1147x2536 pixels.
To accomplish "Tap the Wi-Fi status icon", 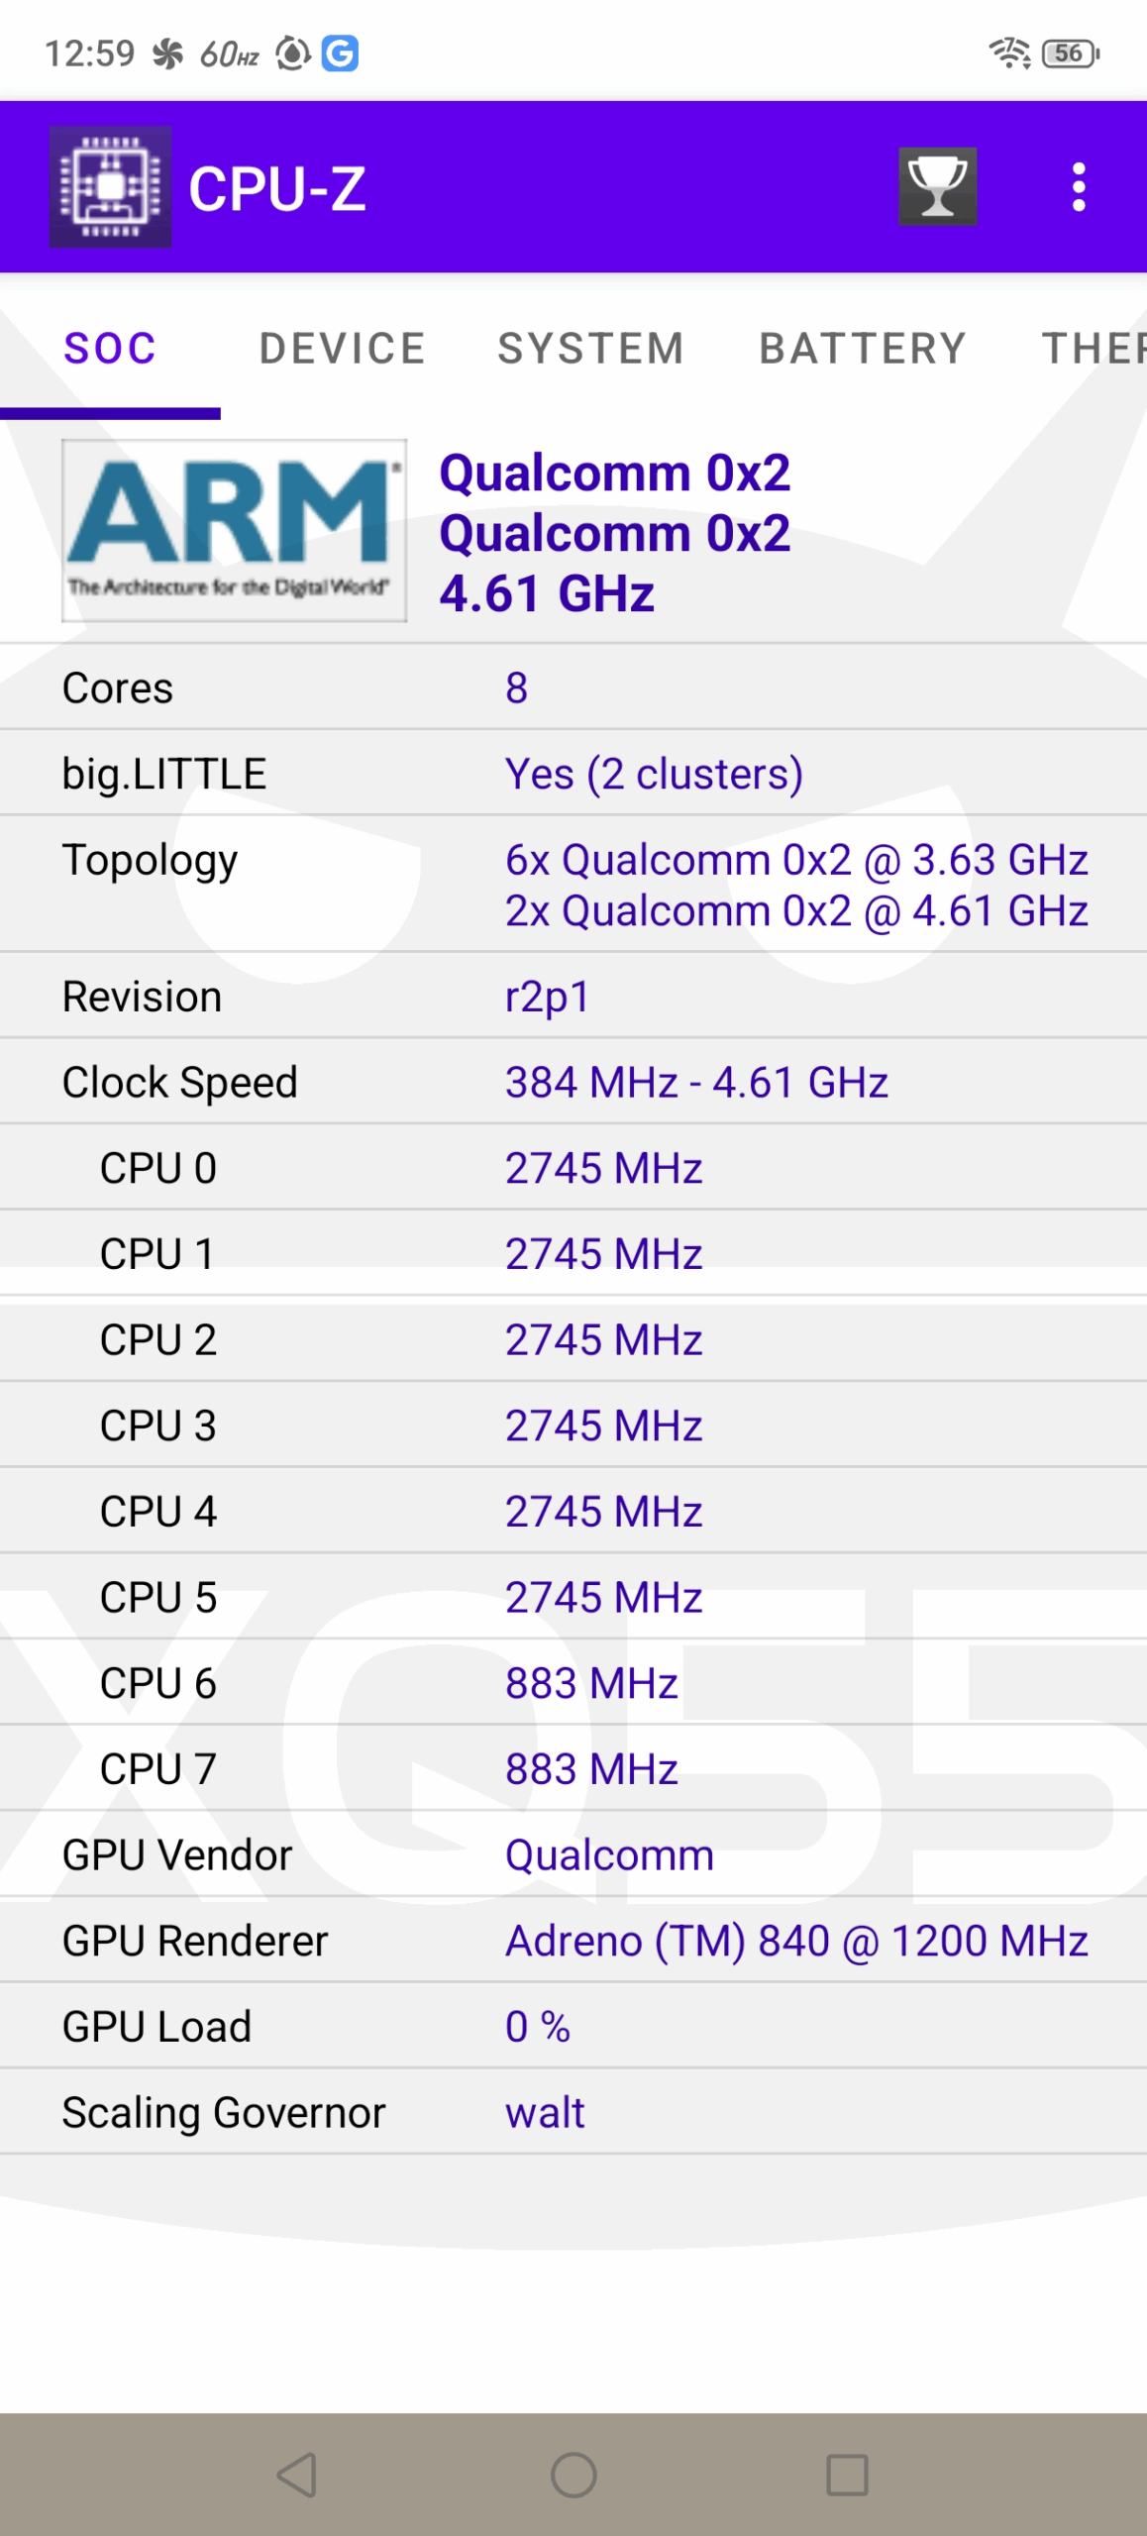I will pos(1009,53).
